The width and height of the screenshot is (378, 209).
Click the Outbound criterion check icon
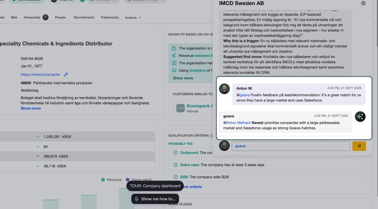click(175, 153)
